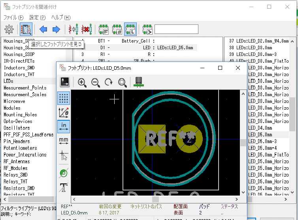The image size is (298, 220).
Task: Select Pin_Headers library
Action: 17,141
